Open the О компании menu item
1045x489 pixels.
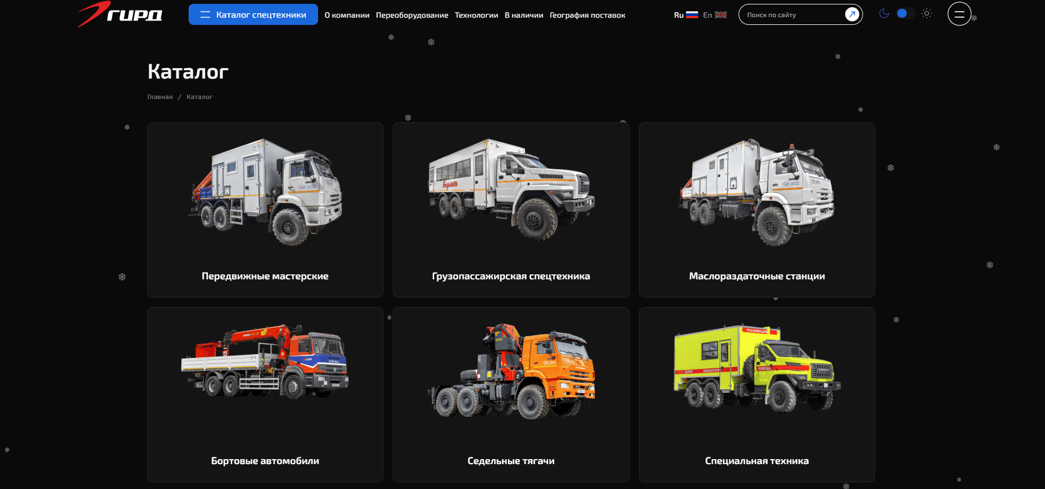pyautogui.click(x=347, y=15)
